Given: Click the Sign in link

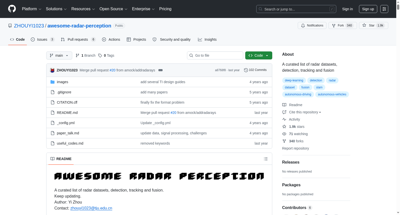Looking at the screenshot, I should (347, 9).
